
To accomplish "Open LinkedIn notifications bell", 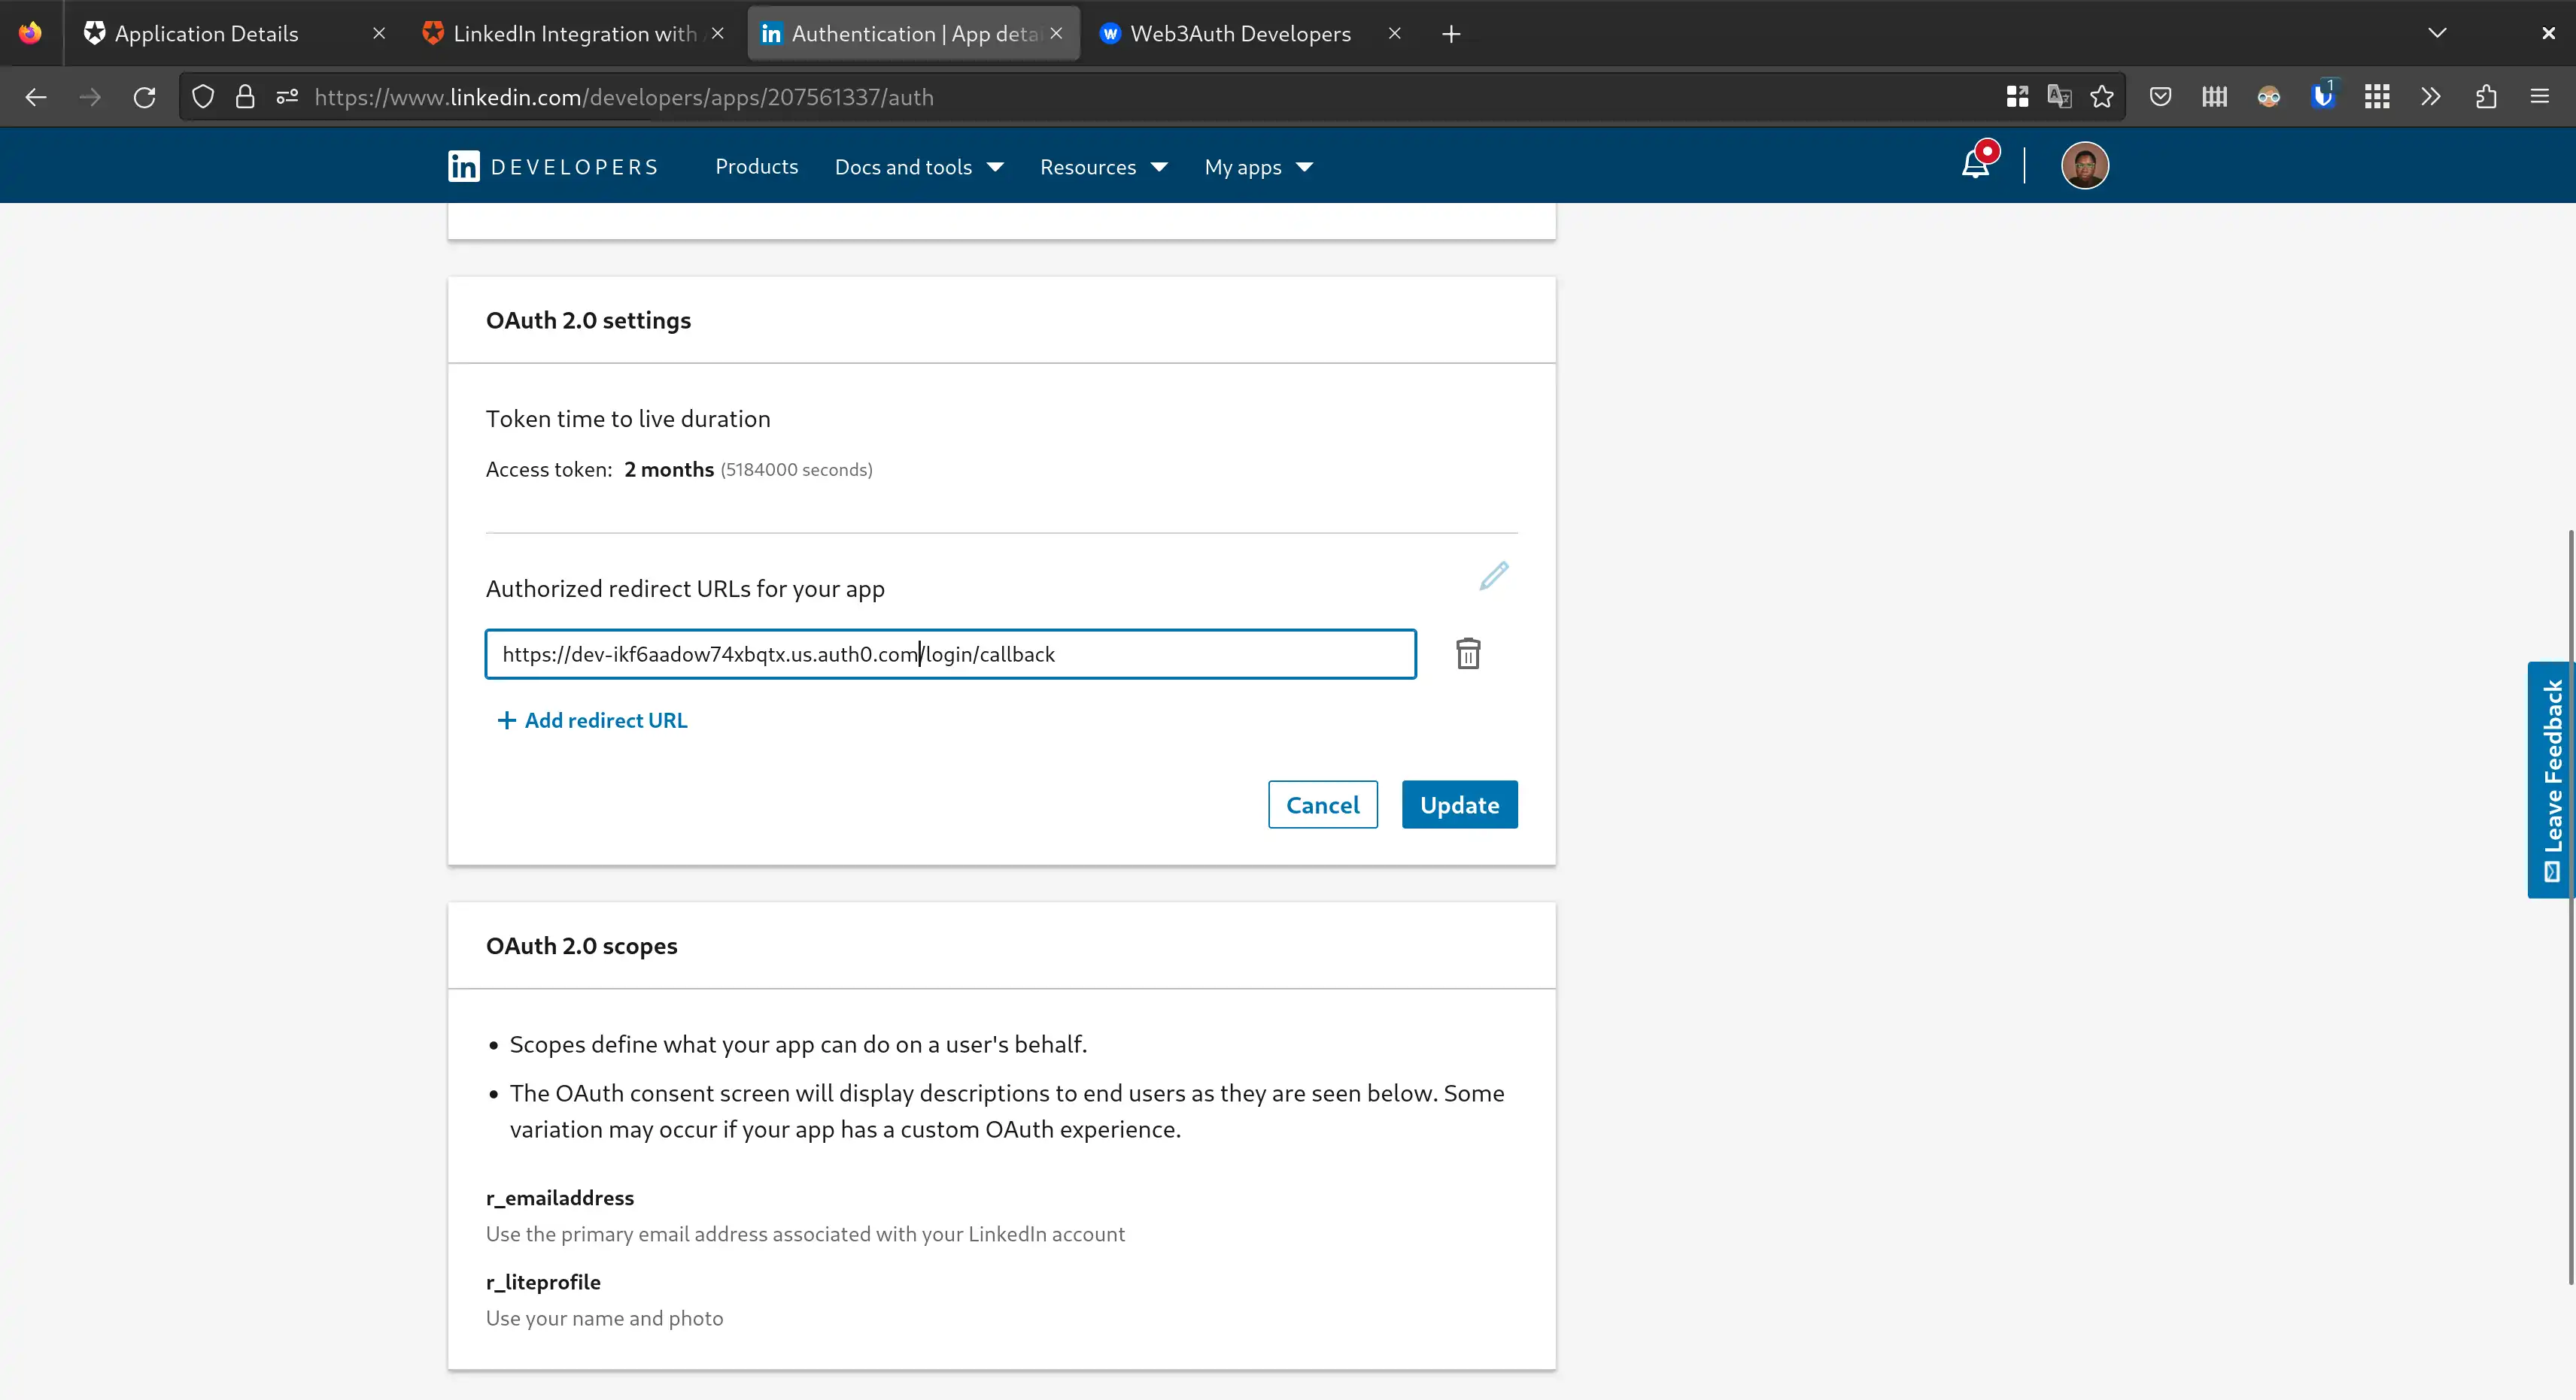I will (x=1975, y=165).
